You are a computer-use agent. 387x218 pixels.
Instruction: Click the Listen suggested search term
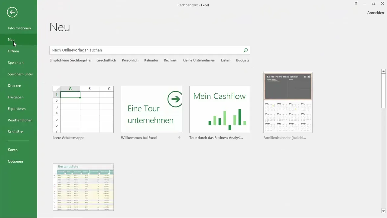(226, 60)
